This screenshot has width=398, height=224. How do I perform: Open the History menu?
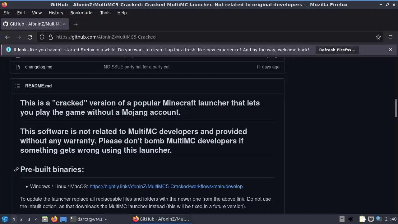[x=56, y=13]
